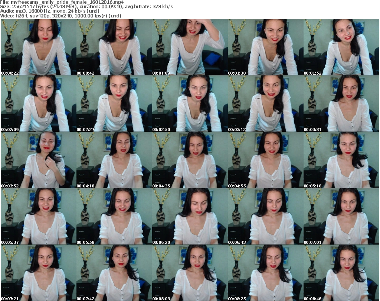The height and width of the screenshot is (301, 380).
Task: Select the frame at 00:03:12
Action: 265,104
